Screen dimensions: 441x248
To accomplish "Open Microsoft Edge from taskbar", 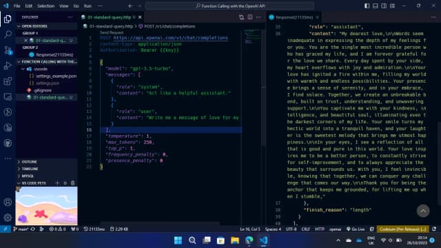I will [x=249, y=240].
